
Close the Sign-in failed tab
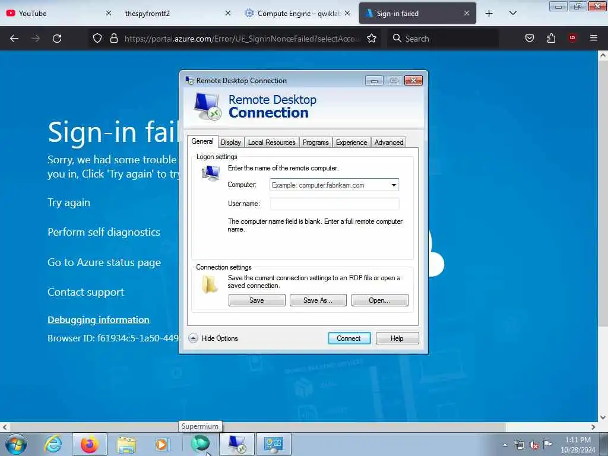467,14
